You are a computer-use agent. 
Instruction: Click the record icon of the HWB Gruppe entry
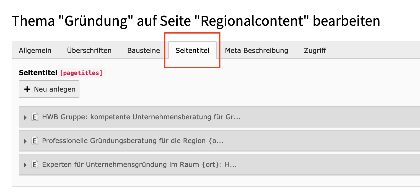(35, 117)
